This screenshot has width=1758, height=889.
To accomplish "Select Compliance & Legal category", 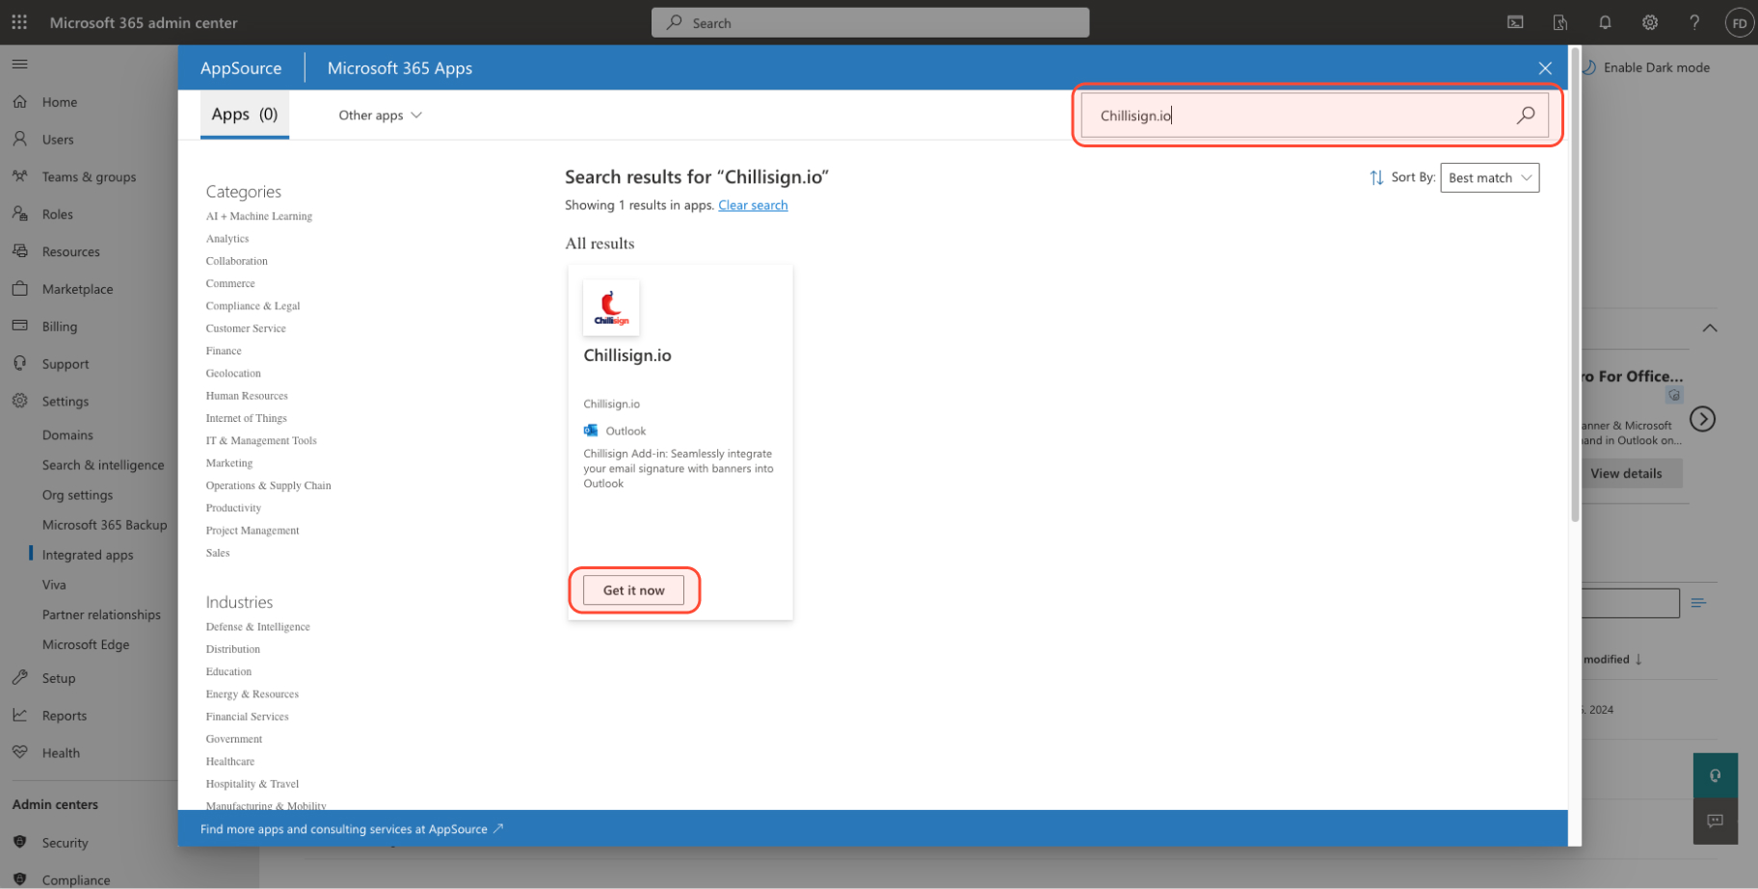I will tap(253, 306).
